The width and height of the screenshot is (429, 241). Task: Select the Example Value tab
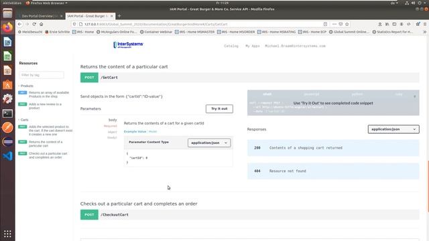tap(135, 132)
